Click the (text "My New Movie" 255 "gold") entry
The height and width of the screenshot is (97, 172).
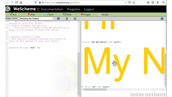(103, 42)
